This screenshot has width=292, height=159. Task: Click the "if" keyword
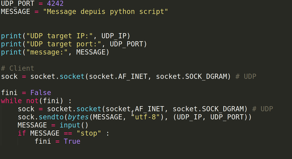click(x=22, y=133)
